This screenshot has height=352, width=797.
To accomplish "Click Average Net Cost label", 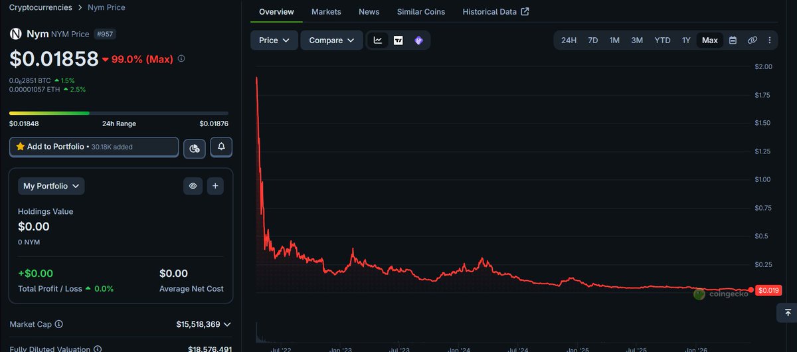I will [191, 289].
